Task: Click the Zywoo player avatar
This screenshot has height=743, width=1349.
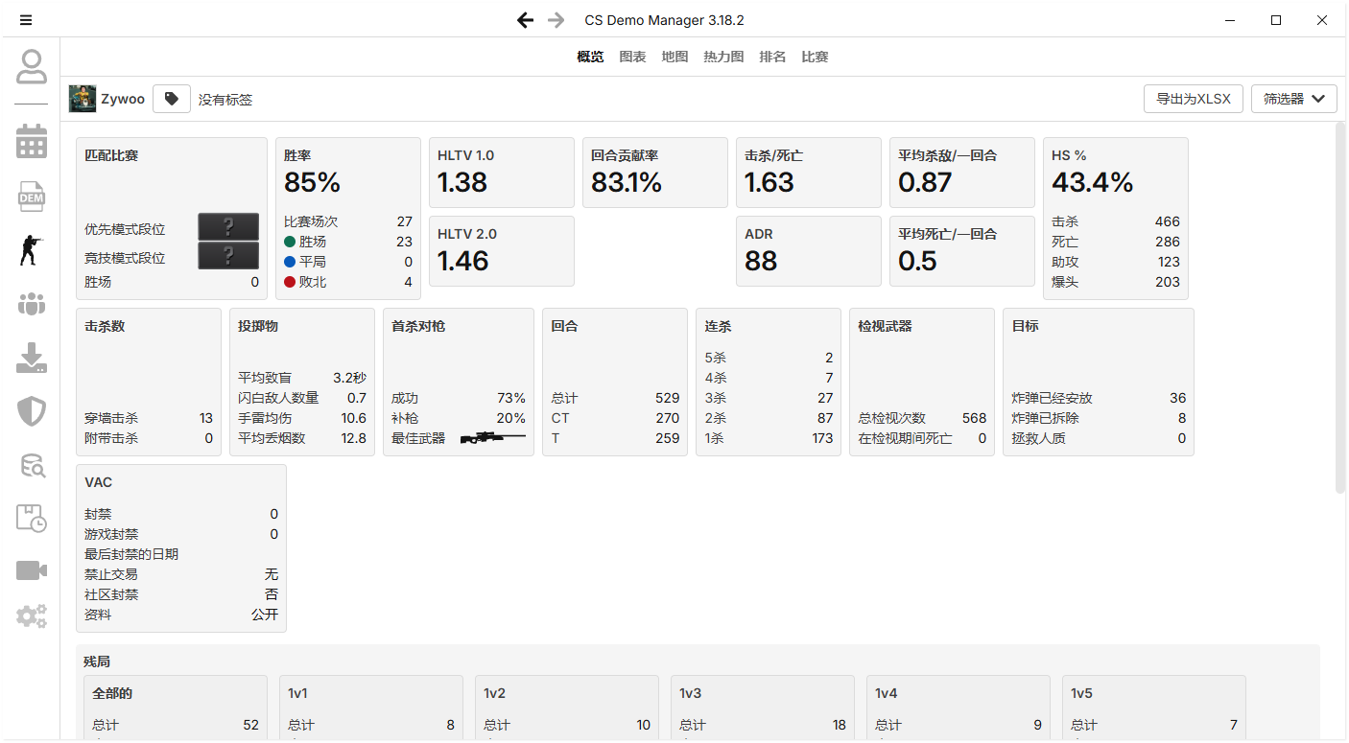Action: [x=83, y=99]
